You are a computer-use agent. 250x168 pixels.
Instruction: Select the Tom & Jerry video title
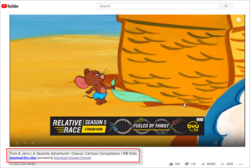(73, 154)
